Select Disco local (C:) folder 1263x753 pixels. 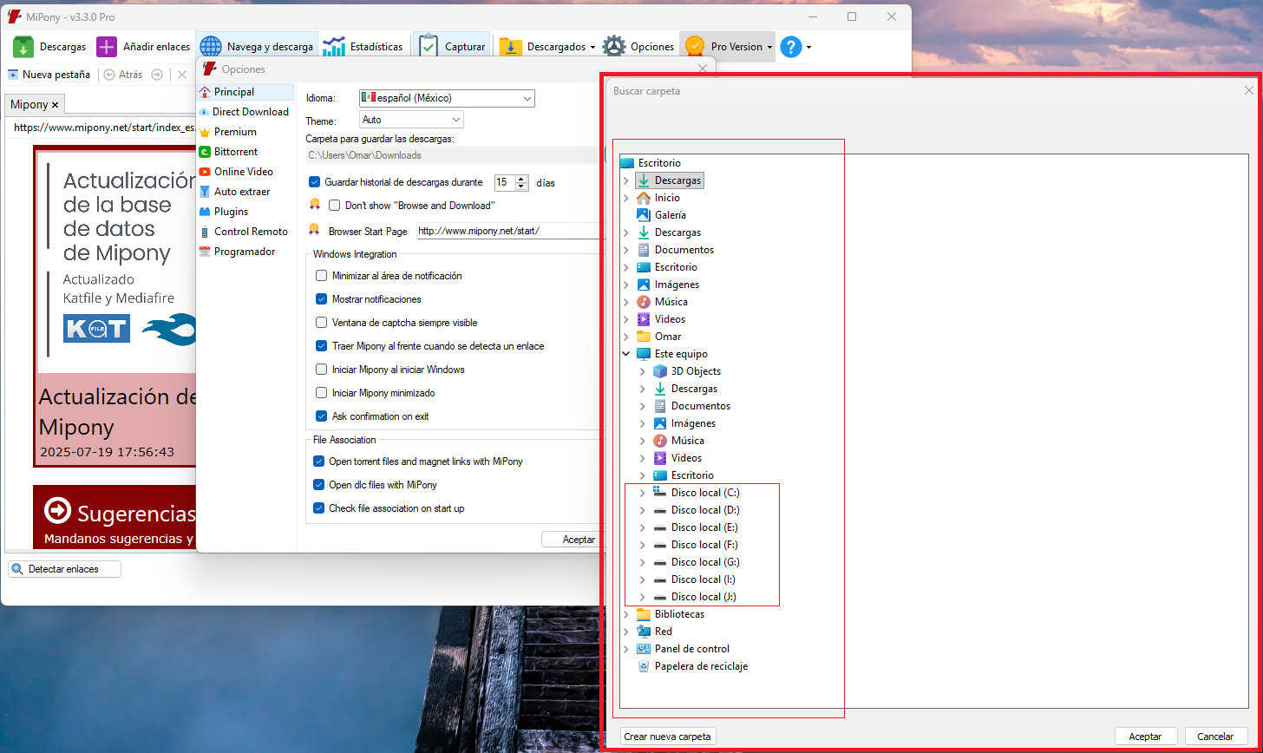[x=704, y=493]
